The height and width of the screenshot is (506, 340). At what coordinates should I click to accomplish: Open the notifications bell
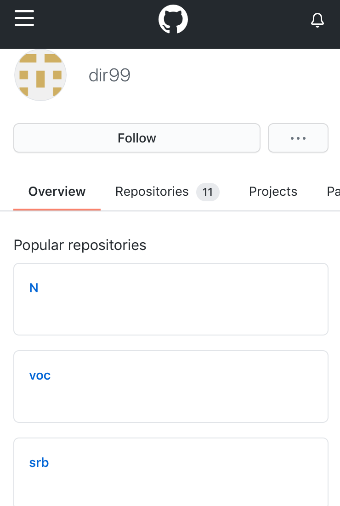pyautogui.click(x=317, y=20)
